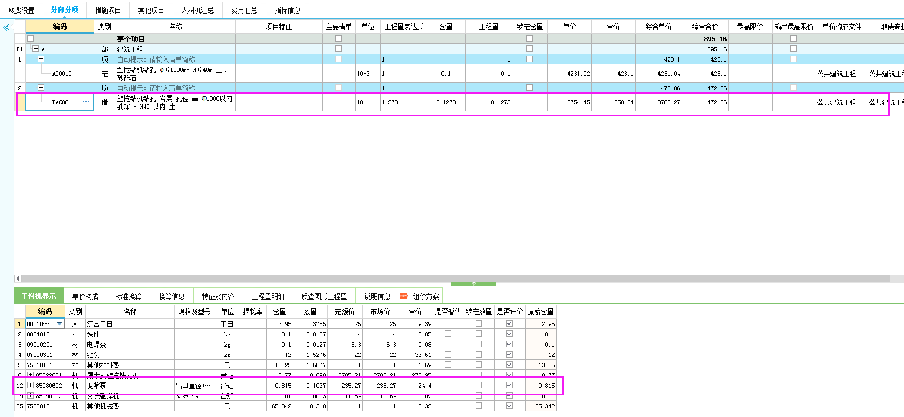This screenshot has width=904, height=417.
Task: Toggle 是否暂估 checkbox for 钻头 row
Action: point(448,354)
